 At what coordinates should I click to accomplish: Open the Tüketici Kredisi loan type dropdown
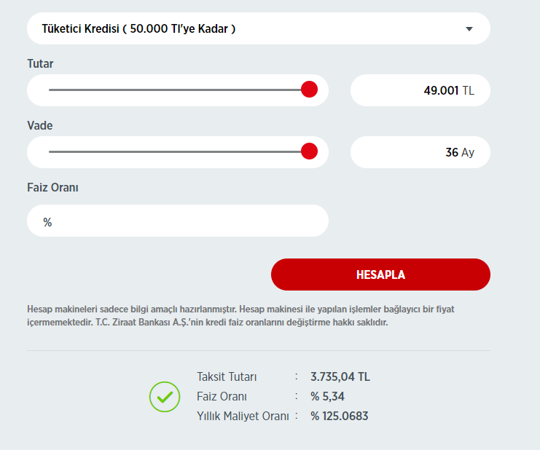pos(248,29)
